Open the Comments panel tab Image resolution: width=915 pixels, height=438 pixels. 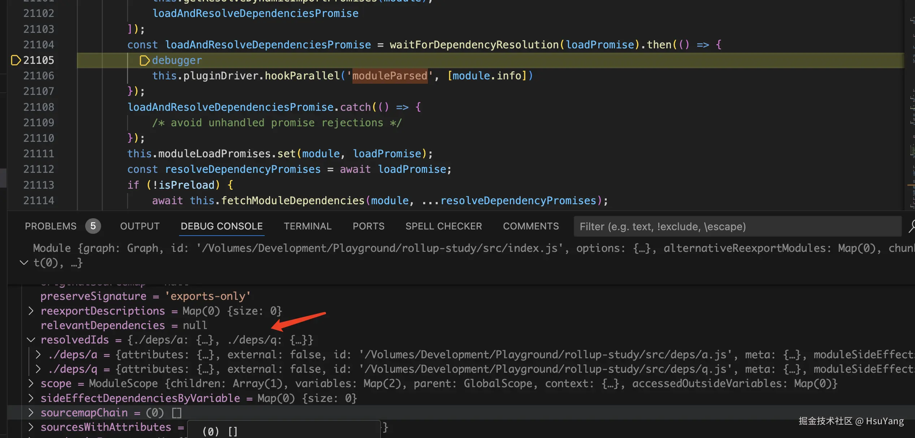pos(531,226)
